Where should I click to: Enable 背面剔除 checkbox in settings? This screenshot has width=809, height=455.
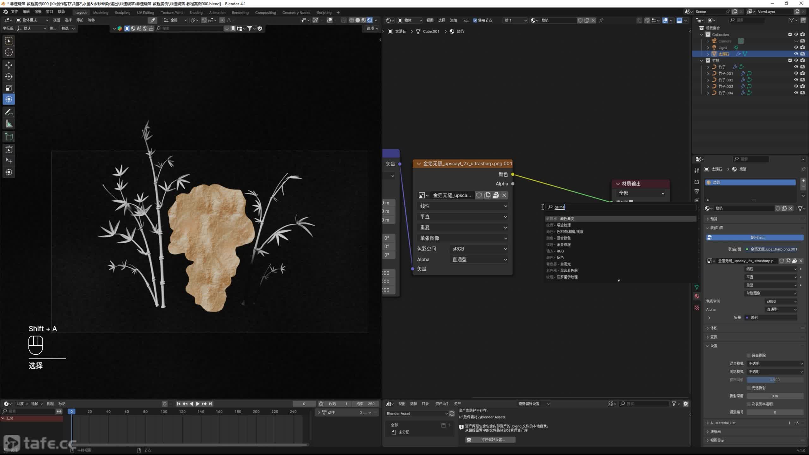[x=749, y=355]
